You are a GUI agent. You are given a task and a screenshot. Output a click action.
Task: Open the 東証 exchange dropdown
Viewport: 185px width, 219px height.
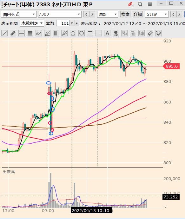(x=108, y=14)
